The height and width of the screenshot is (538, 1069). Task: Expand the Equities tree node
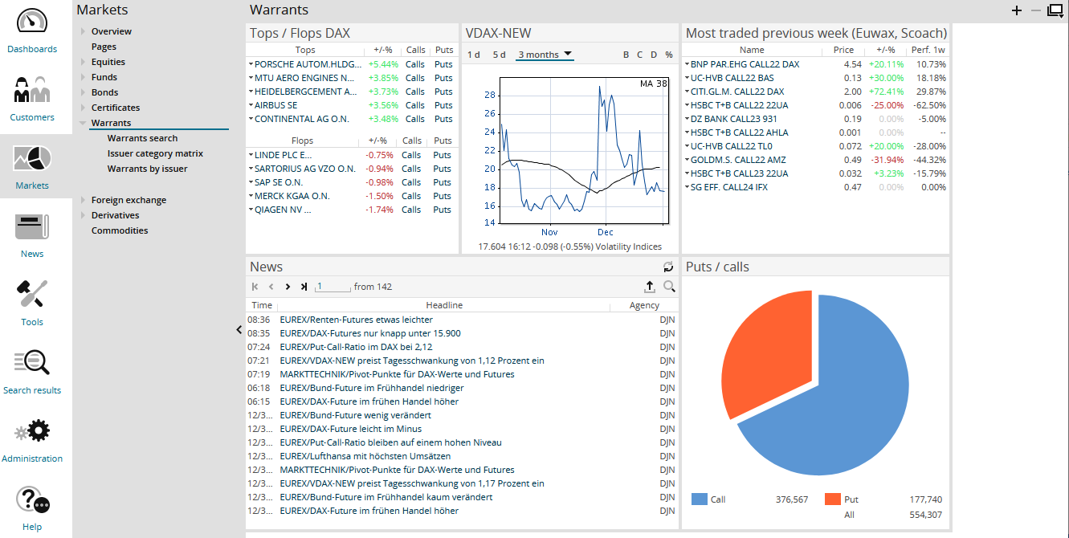coord(83,62)
